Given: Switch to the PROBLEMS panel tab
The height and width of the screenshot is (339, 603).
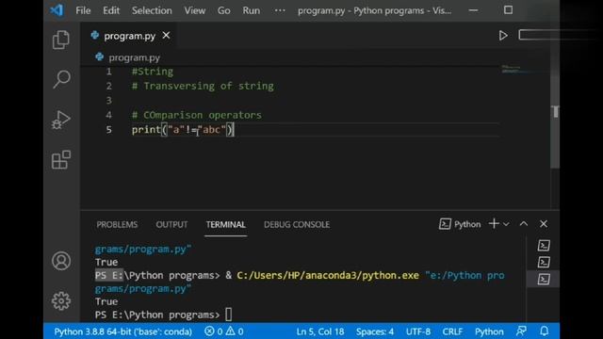Looking at the screenshot, I should point(117,224).
